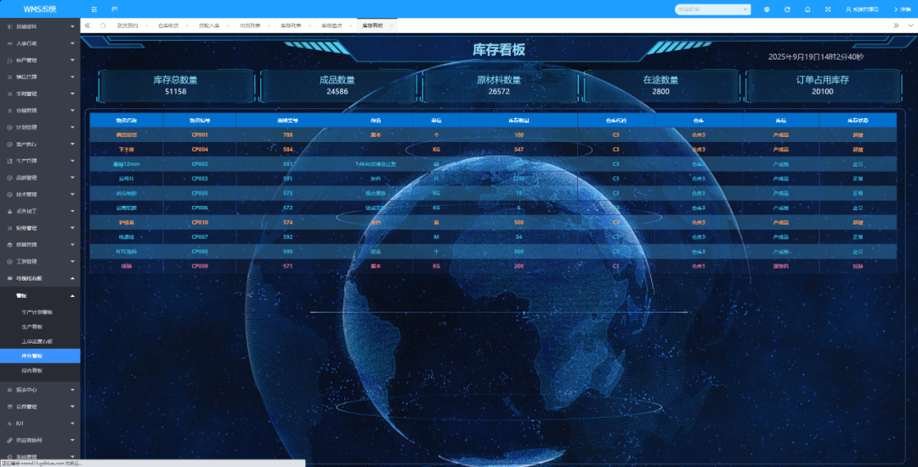The image size is (918, 467).
Task: Close the 库存盘点 tab
Action: pyautogui.click(x=351, y=26)
